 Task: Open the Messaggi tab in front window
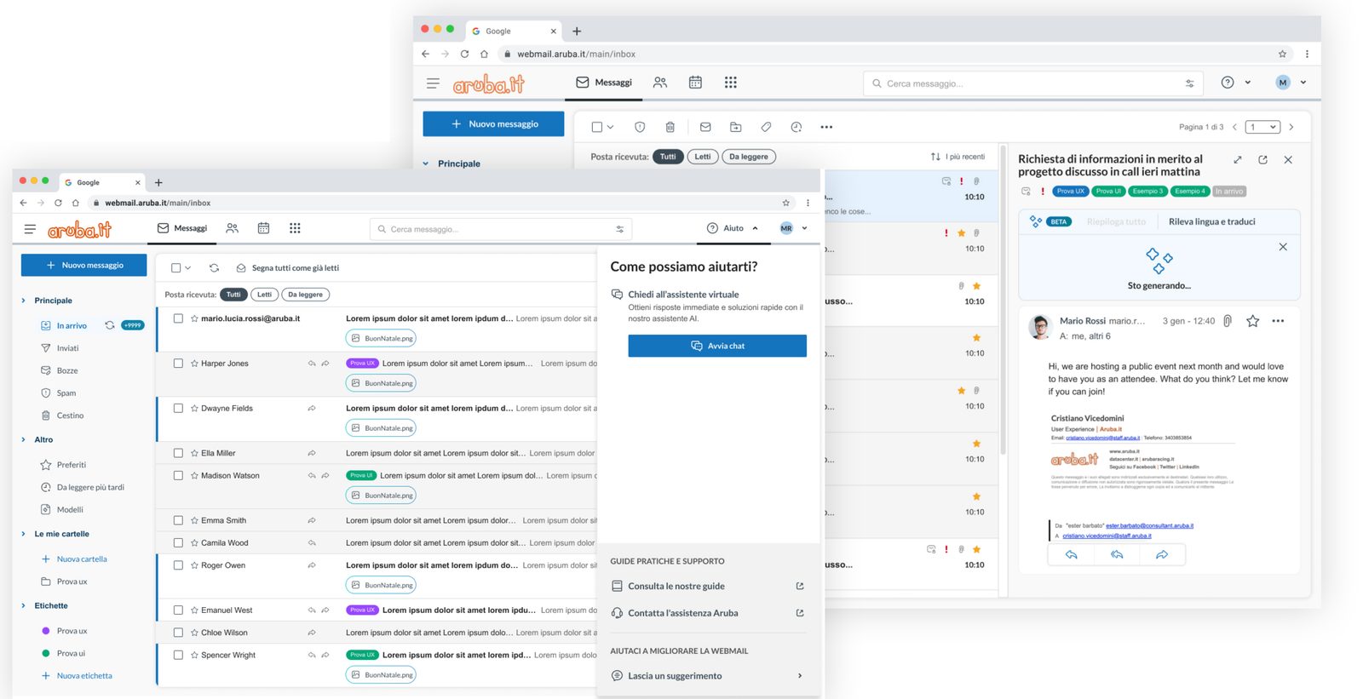[182, 228]
